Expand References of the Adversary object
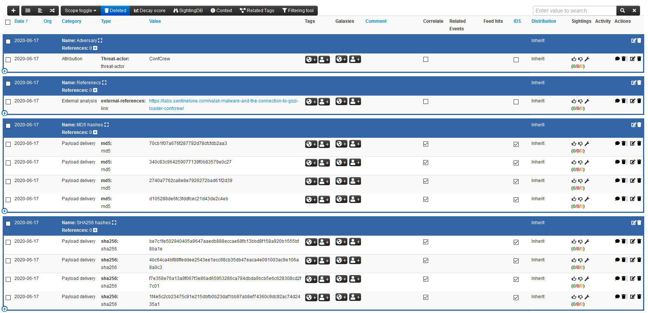The height and width of the screenshot is (313, 648). click(x=95, y=48)
